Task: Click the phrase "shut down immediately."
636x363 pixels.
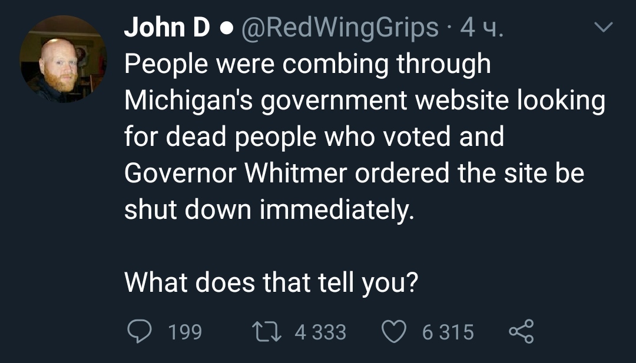Action: point(269,210)
